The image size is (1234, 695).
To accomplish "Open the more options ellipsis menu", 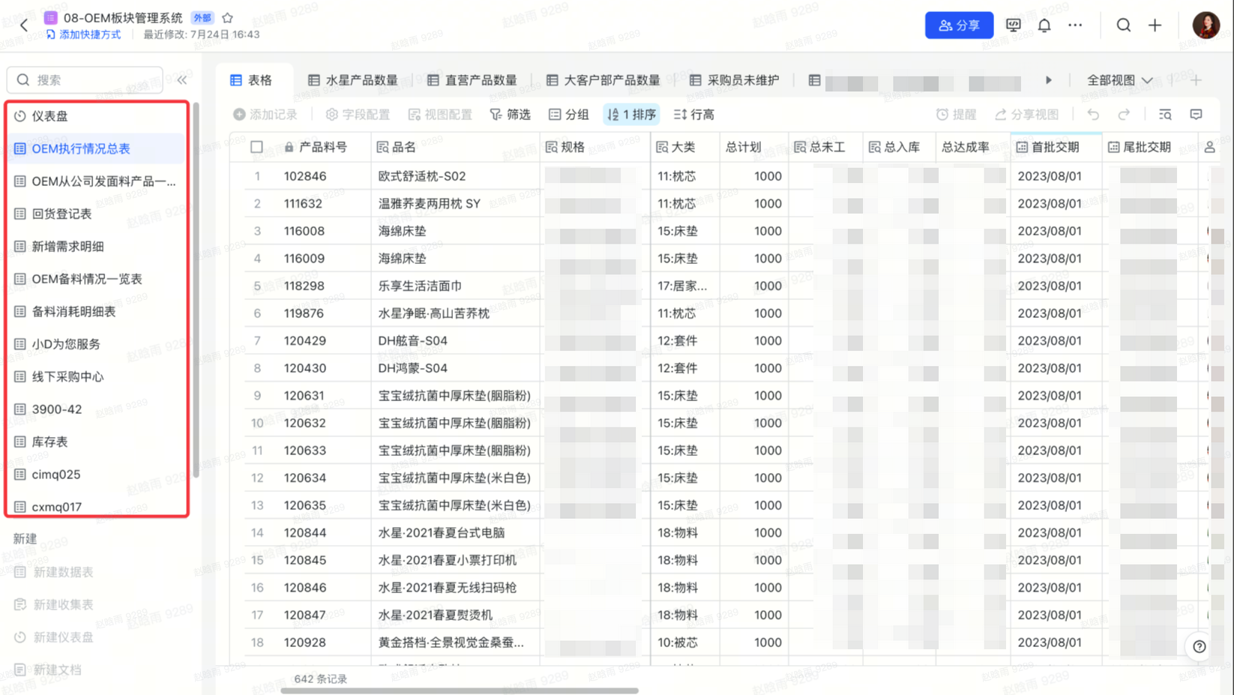I will pos(1075,25).
